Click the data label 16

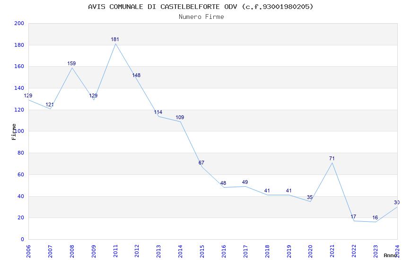pyautogui.click(x=375, y=218)
